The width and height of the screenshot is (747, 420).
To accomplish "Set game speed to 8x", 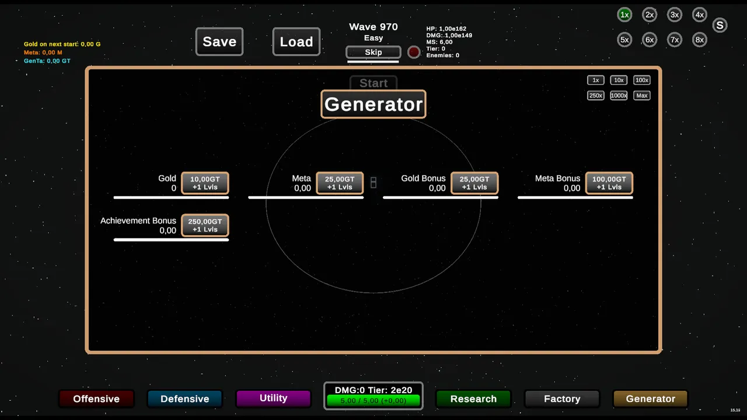I will [x=699, y=40].
